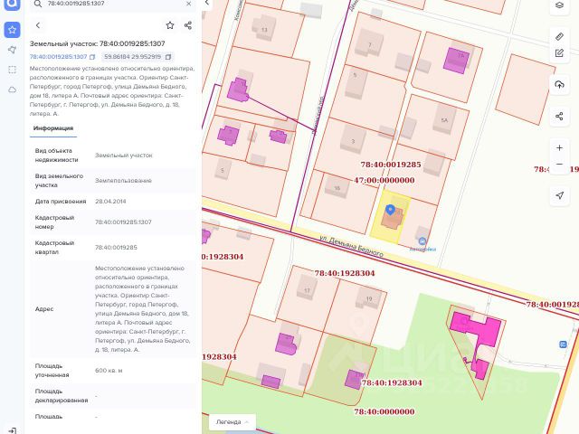This screenshot has width=579, height=434.
Task: Activate the dashed area selection tool
Action: (x=12, y=70)
